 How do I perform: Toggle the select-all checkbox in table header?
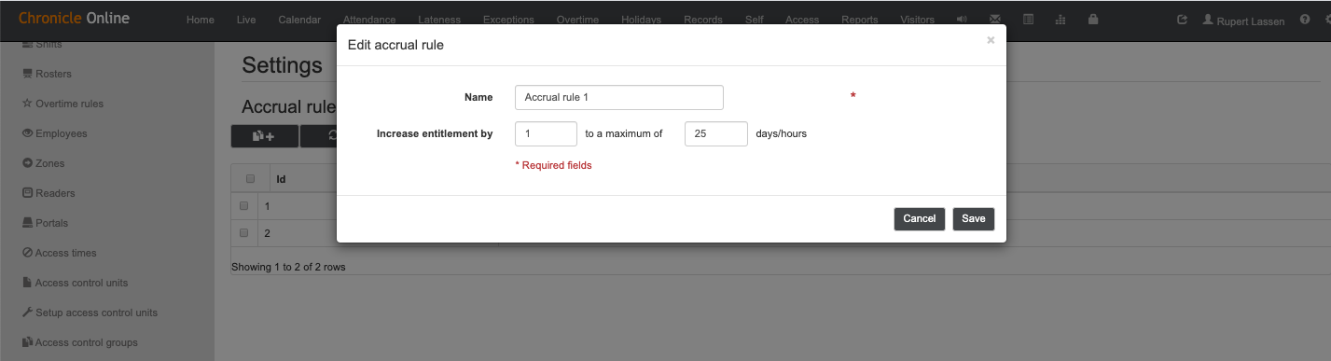click(250, 178)
